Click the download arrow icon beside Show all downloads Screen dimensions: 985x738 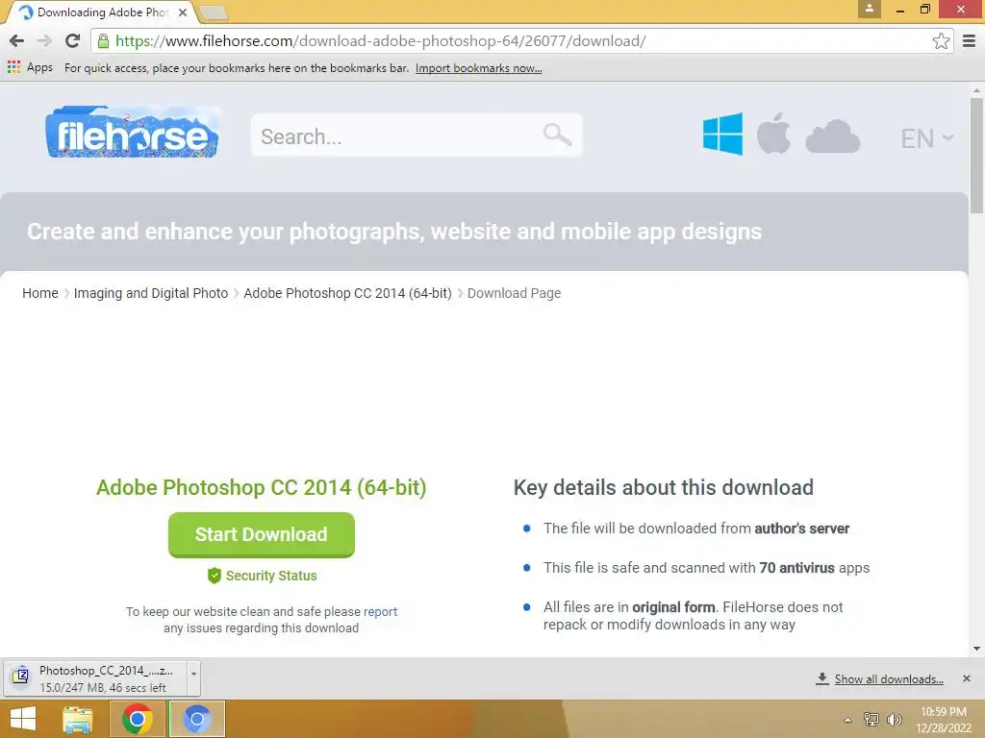coord(821,678)
